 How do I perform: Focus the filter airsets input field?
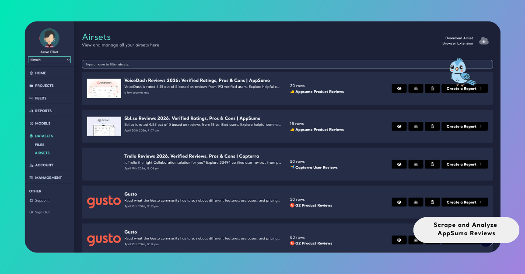pyautogui.click(x=287, y=64)
